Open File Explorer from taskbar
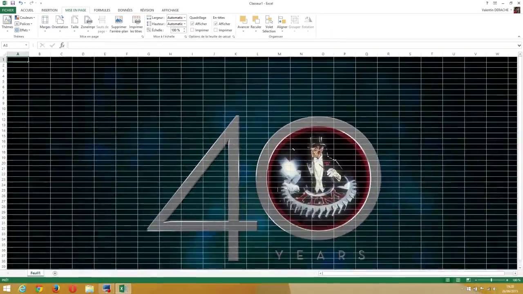The height and width of the screenshot is (294, 523). click(x=89, y=289)
